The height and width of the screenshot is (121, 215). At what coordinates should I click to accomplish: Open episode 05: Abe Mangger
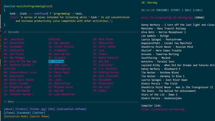point(15,58)
